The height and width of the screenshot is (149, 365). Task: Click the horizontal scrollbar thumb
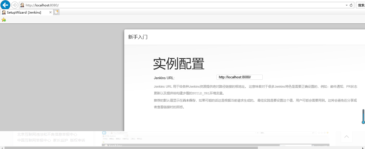(x=131, y=148)
